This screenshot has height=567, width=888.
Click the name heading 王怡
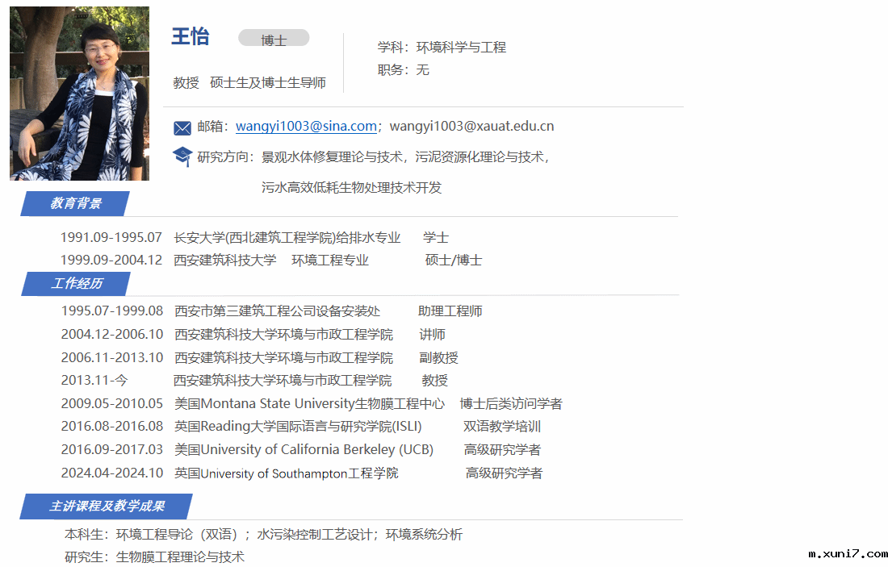191,36
